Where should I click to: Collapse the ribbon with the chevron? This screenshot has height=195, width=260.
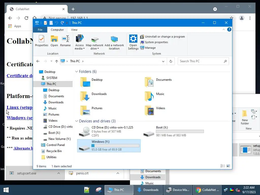click(223, 29)
